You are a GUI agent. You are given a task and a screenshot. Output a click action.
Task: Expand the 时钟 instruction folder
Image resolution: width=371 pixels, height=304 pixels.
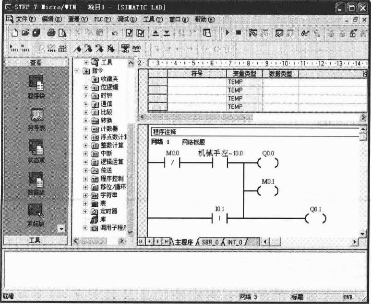tap(86, 96)
